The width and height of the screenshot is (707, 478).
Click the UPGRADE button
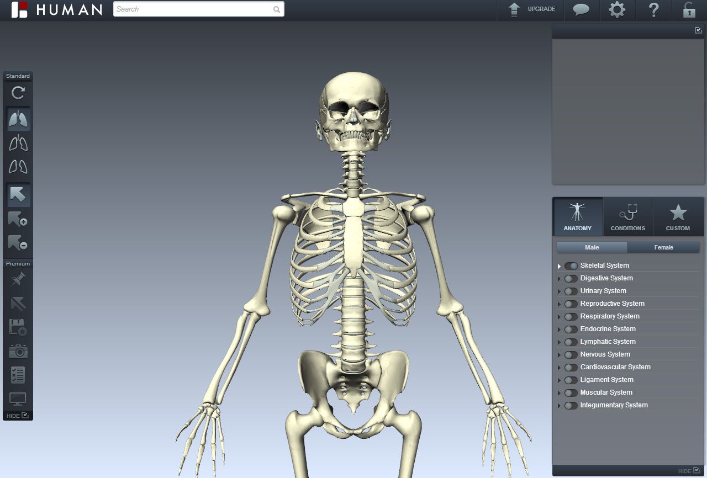(x=530, y=9)
